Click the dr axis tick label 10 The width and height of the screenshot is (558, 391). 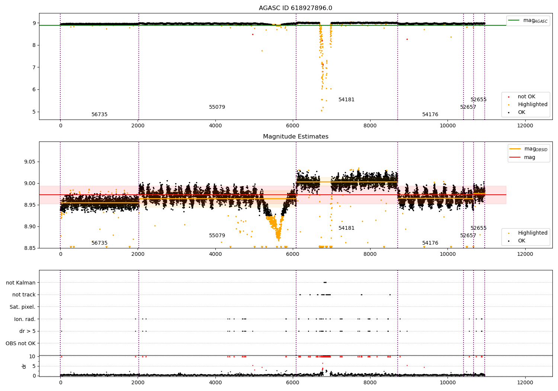32,357
